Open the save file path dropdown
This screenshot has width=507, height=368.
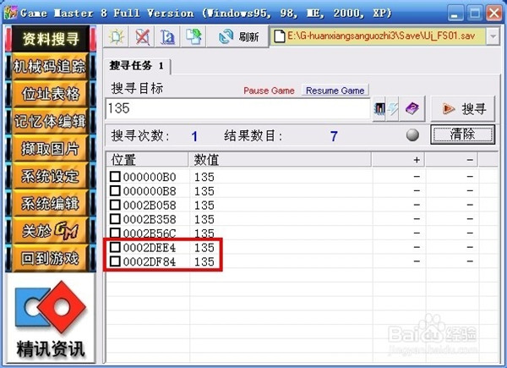point(493,36)
